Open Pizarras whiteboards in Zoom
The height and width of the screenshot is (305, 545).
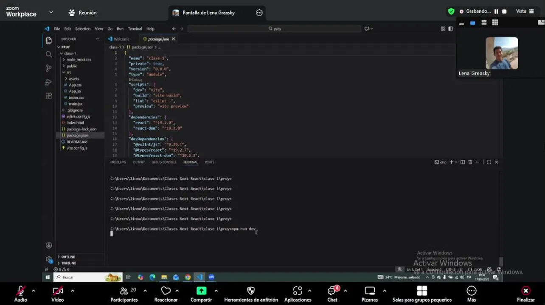click(x=370, y=294)
